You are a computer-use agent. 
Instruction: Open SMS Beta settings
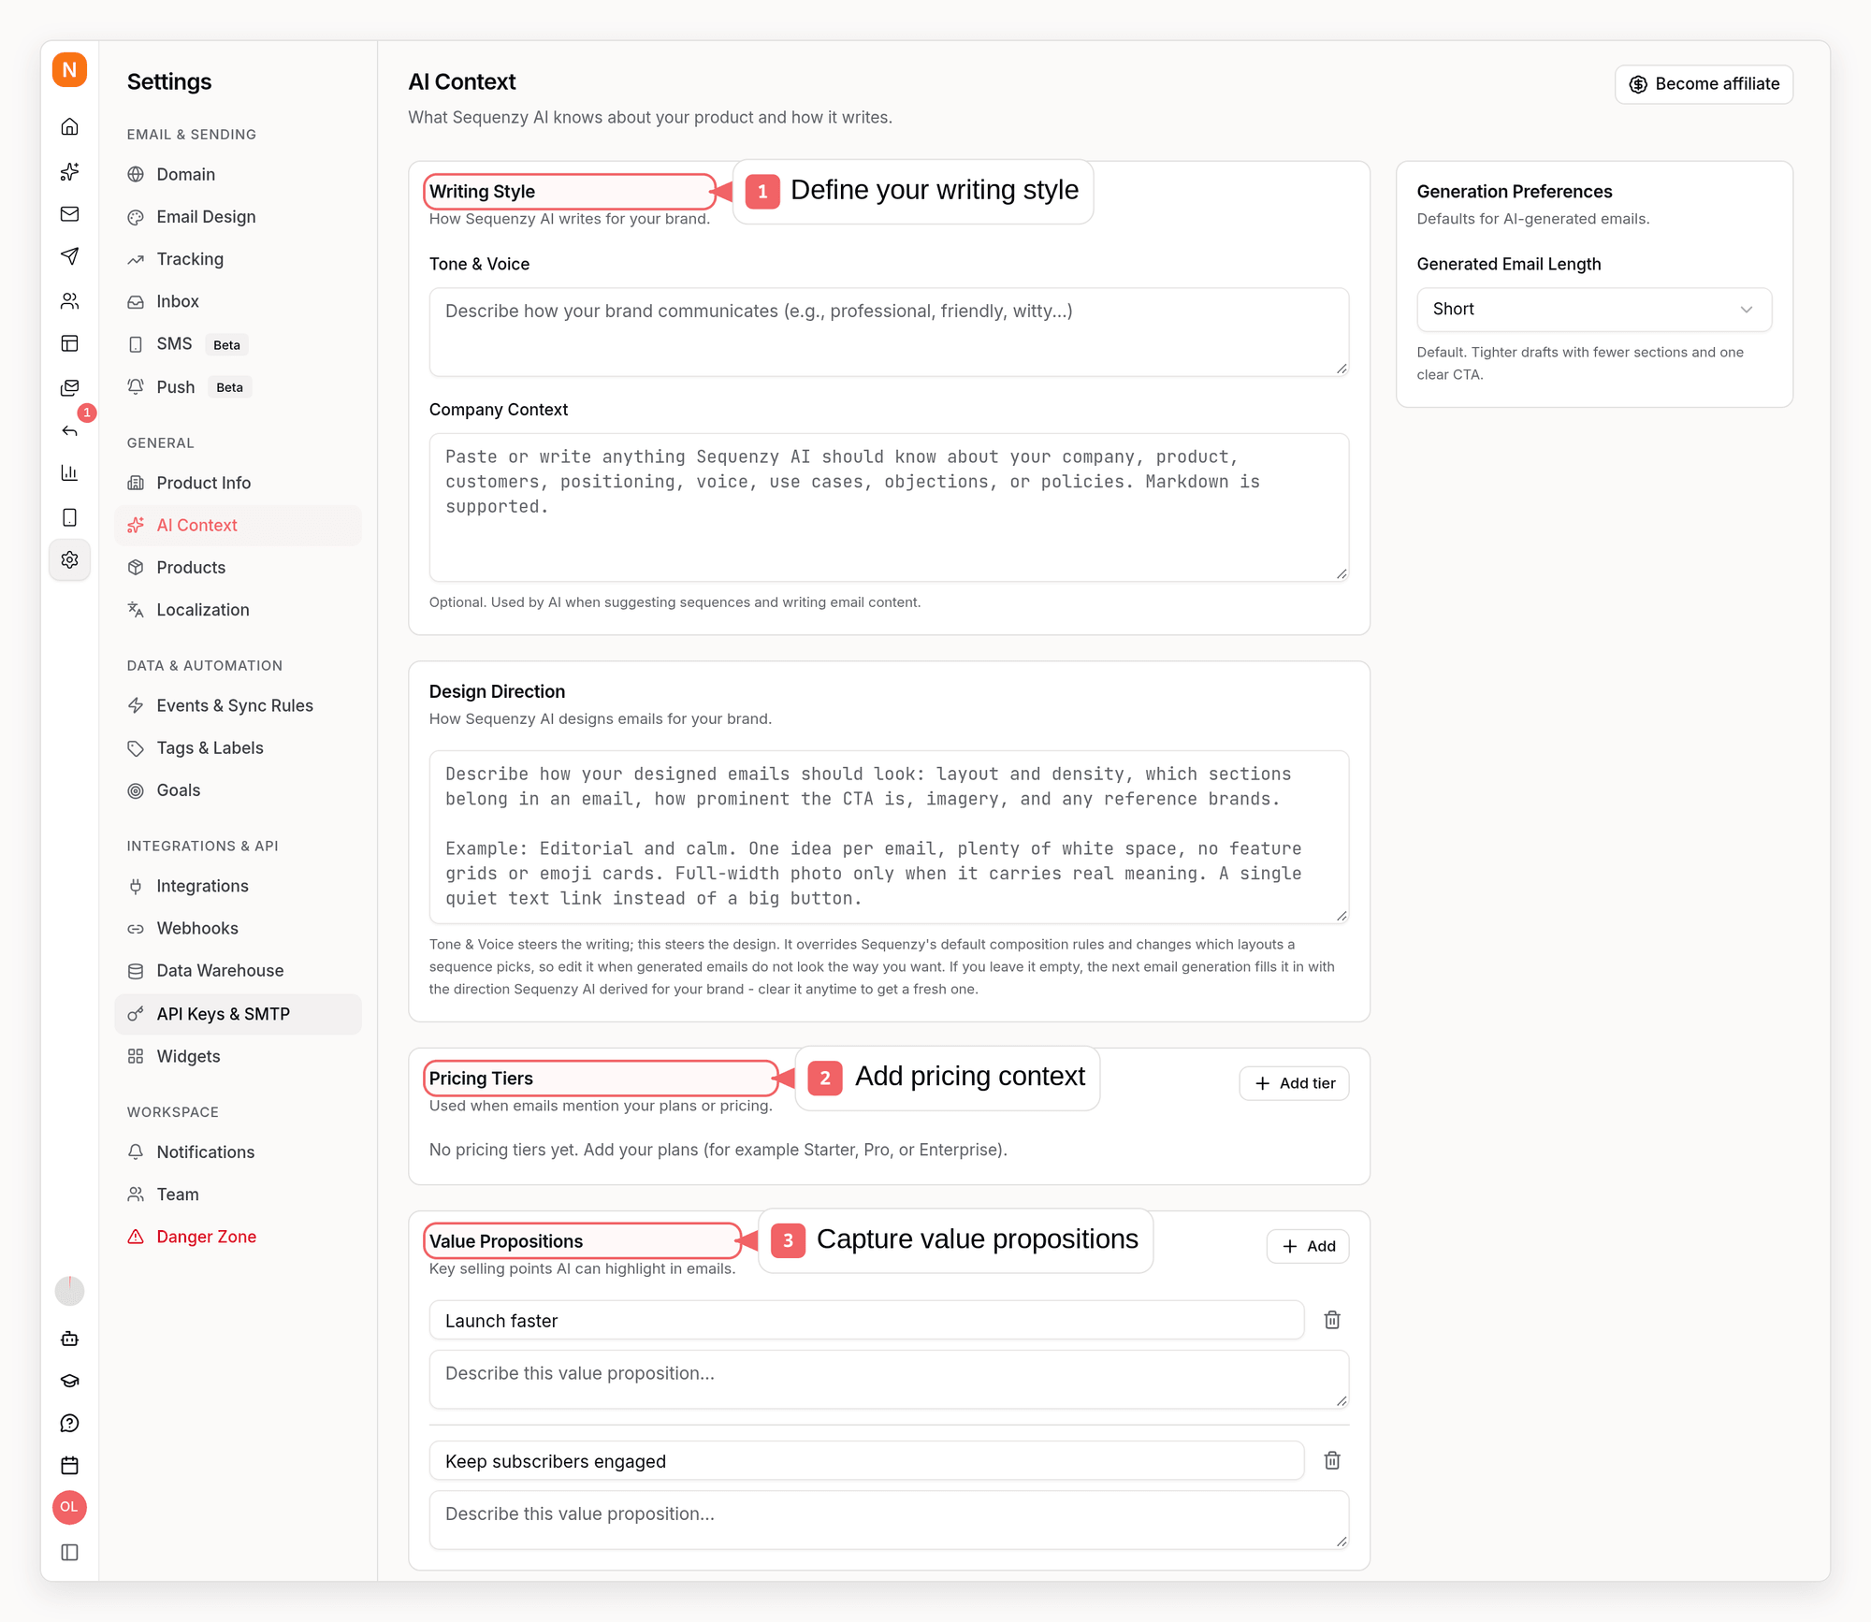click(238, 344)
